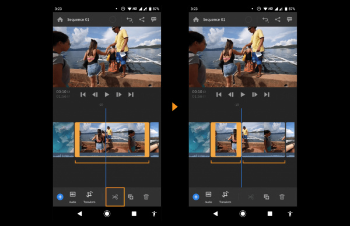Screen dimensions: 350x226
Task: Delete selected clip with trash, left phone
Action: (146, 197)
